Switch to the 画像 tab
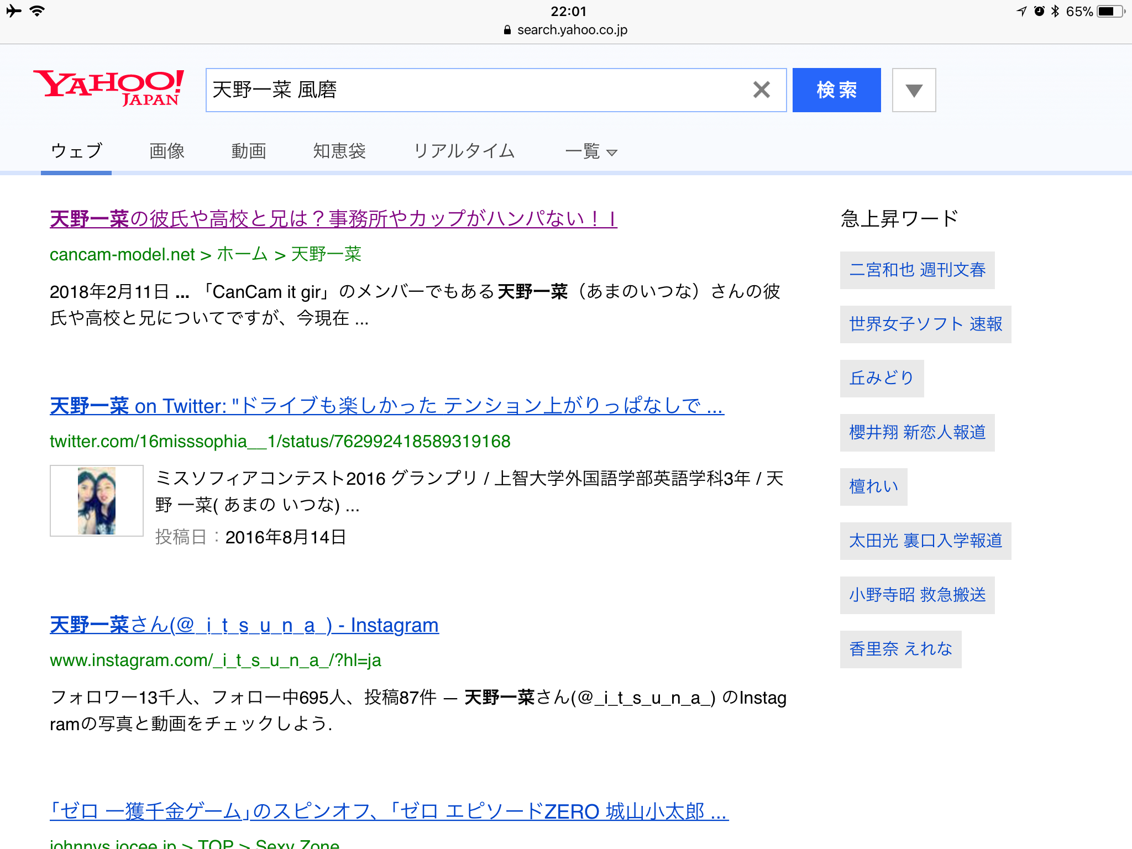 [x=167, y=150]
